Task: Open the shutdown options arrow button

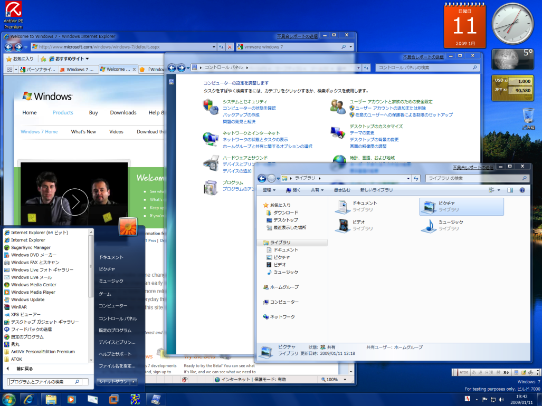Action: [134, 382]
